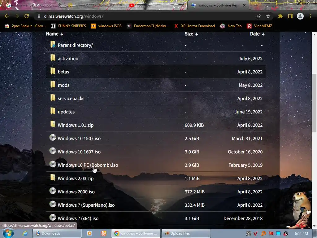Download Windows 1.01.zip
This screenshot has width=317, height=238.
76,125
